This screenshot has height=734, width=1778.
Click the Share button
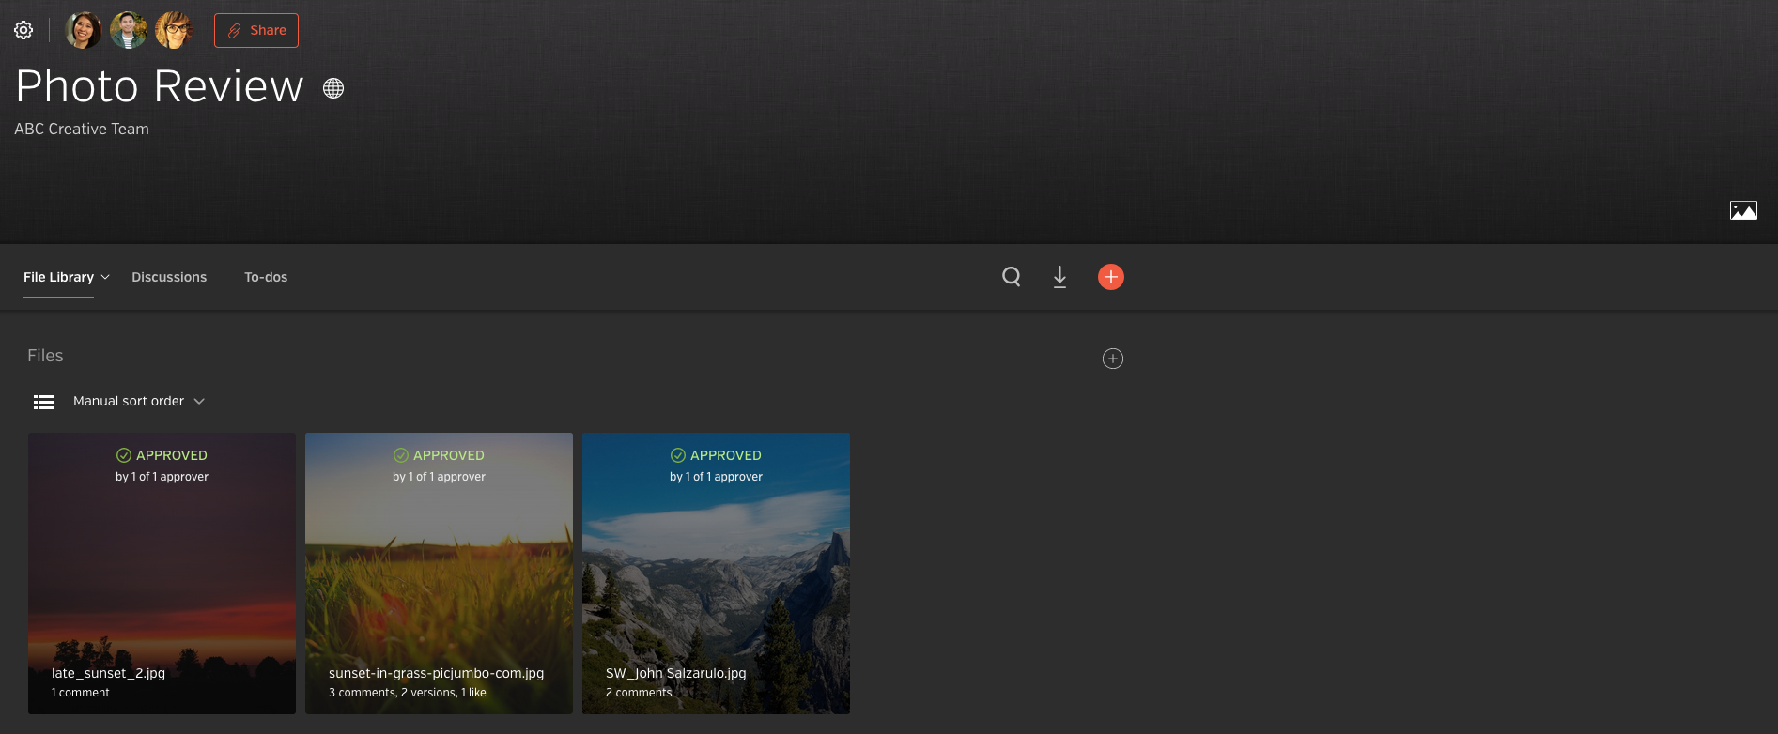point(256,30)
